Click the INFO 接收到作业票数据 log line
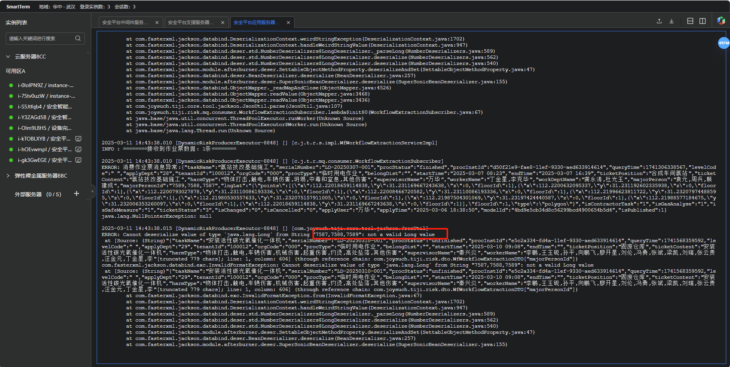The image size is (730, 367). (169, 149)
